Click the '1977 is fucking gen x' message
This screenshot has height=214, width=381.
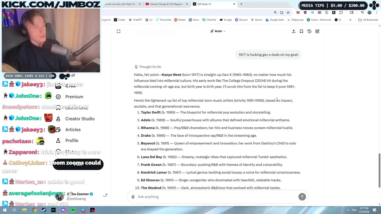click(268, 55)
